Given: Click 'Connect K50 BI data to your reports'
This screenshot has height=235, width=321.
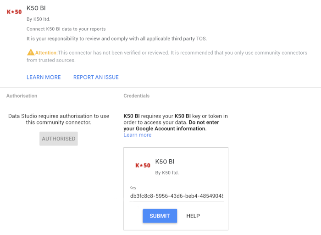Looking at the screenshot, I should 66,29.
